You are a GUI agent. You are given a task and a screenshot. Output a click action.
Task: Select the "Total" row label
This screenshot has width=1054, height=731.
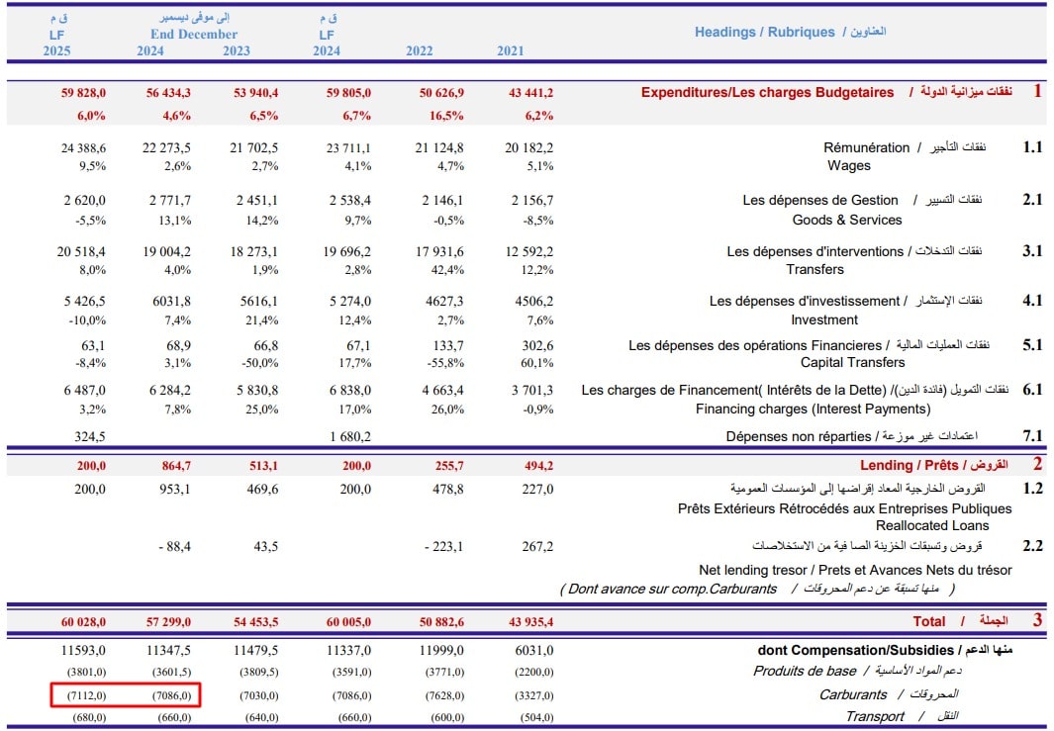[x=930, y=622]
